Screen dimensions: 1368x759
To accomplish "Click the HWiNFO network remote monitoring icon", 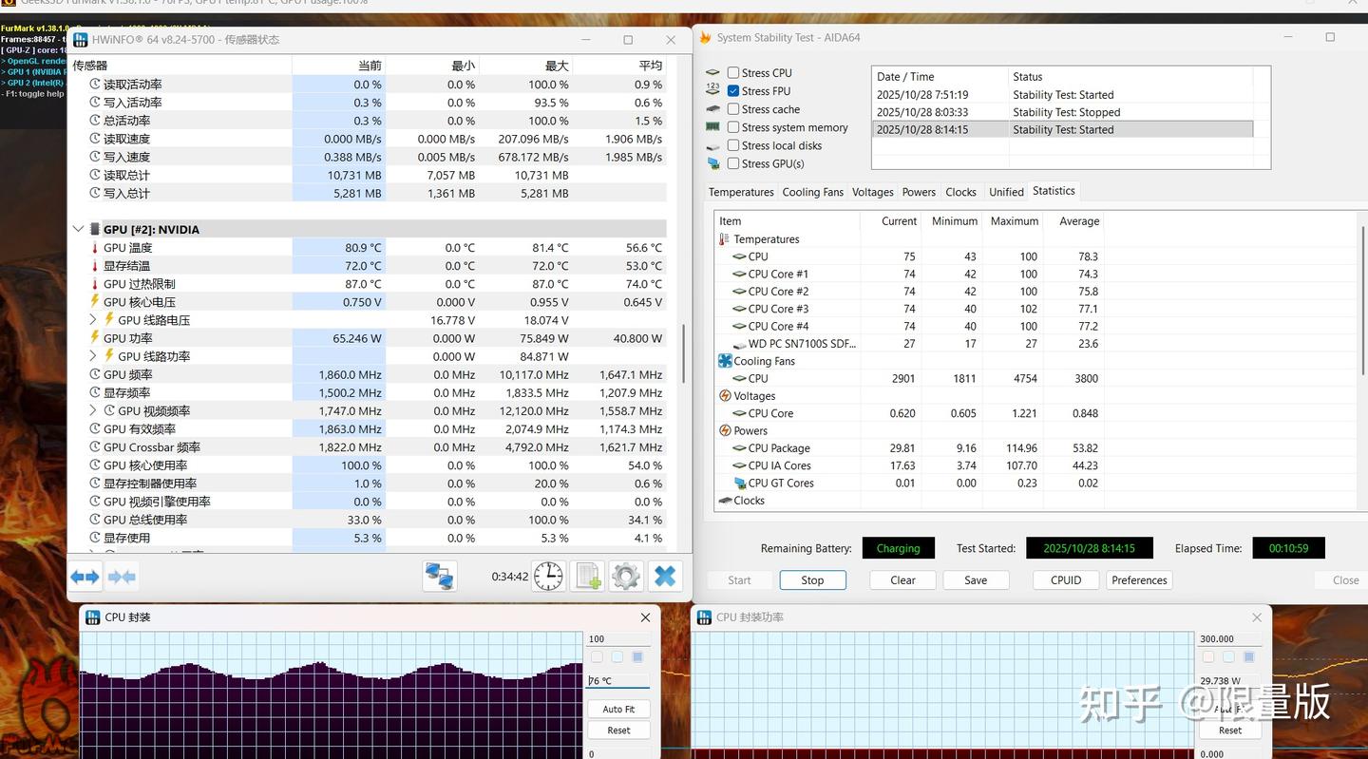I will 439,577.
